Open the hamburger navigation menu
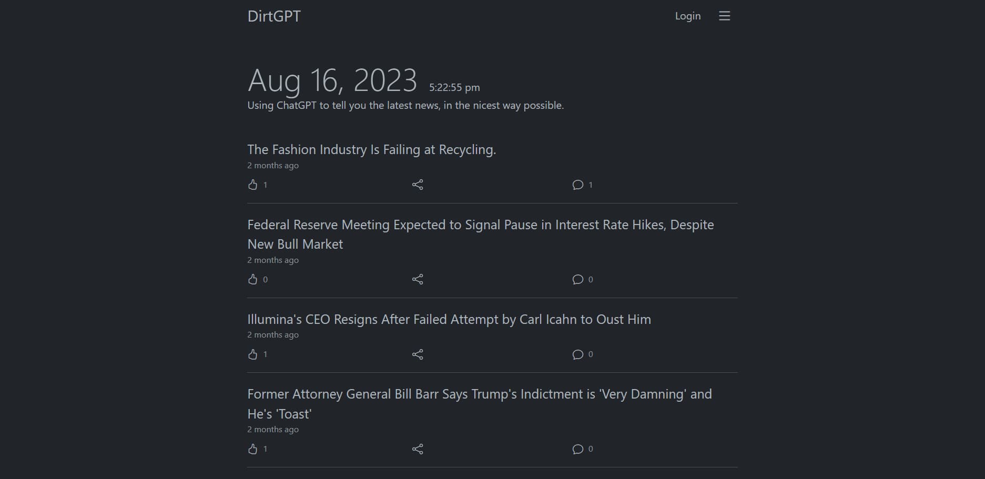Screen dimensions: 985x479 pos(725,16)
